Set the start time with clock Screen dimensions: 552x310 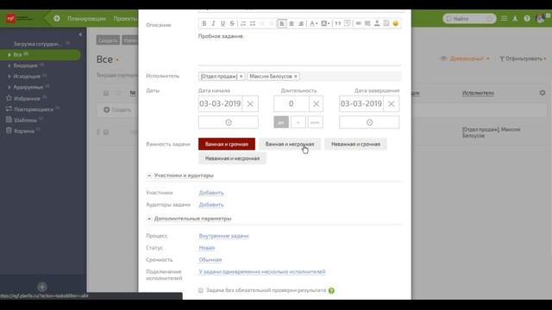(x=228, y=122)
